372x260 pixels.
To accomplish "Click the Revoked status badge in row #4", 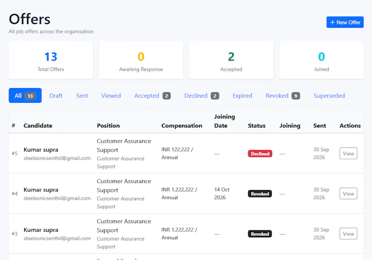I will pos(260,194).
